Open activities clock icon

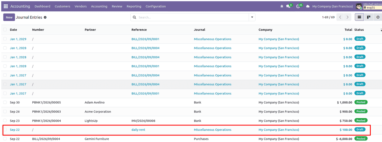298,6
